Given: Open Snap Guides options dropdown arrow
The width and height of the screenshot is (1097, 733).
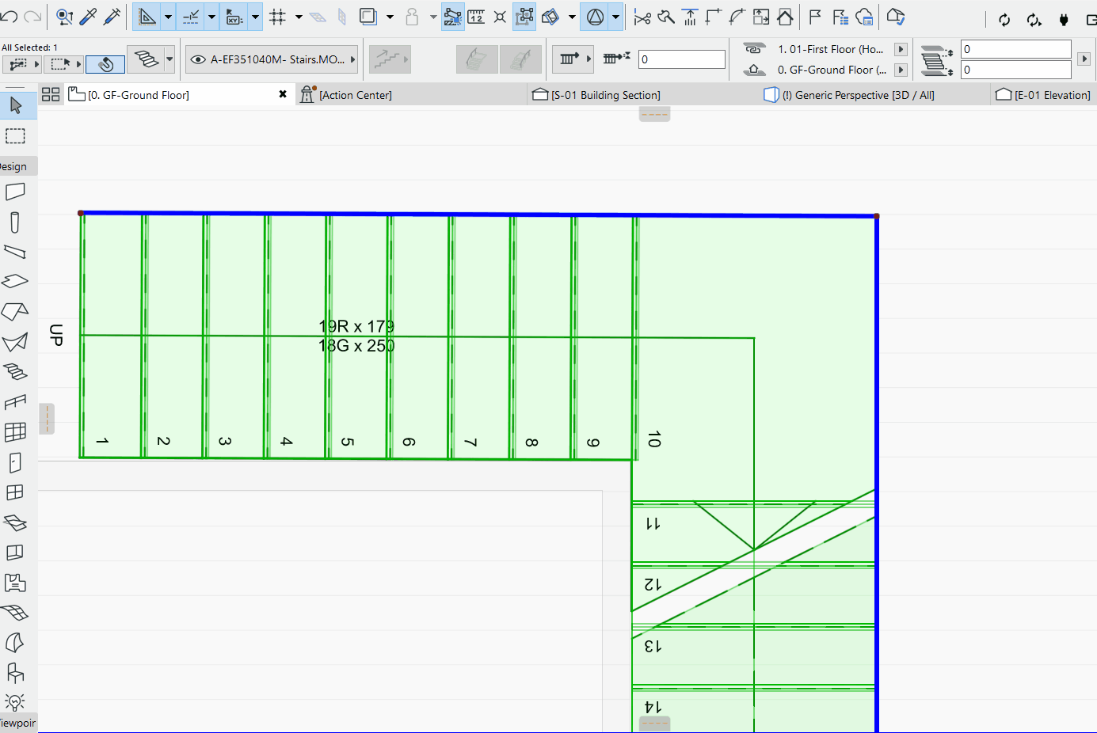Looking at the screenshot, I should pyautogui.click(x=211, y=17).
